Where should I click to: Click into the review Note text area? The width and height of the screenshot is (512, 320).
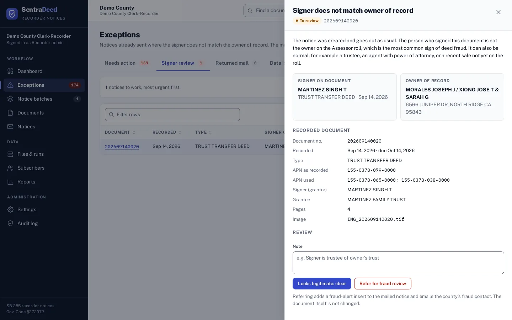pyautogui.click(x=398, y=263)
